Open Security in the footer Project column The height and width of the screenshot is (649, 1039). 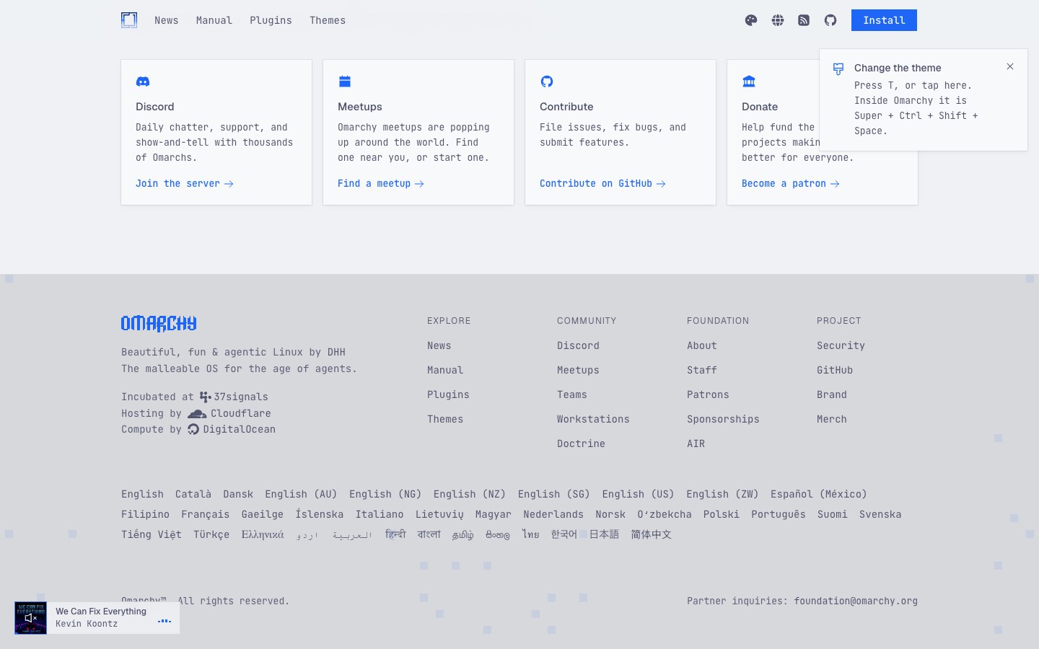coord(841,345)
